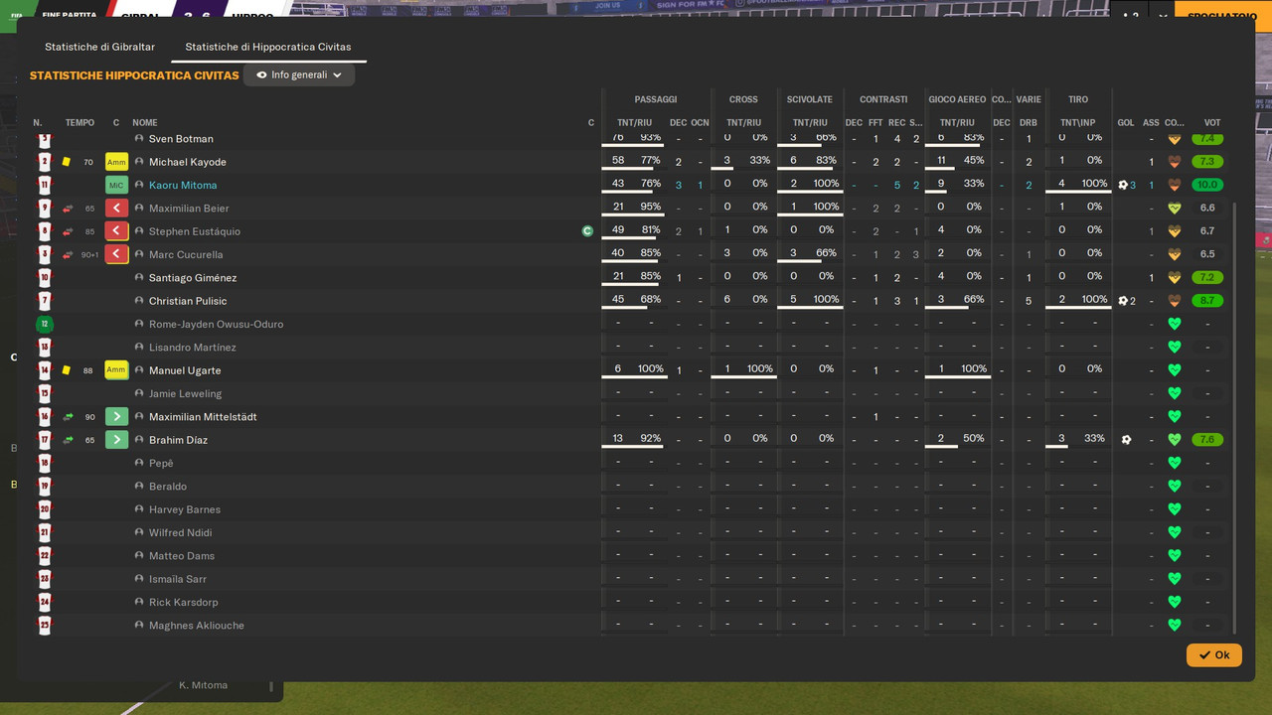
Task: Select Statistiche di Hippocratica Civitas tab
Action: [x=268, y=47]
